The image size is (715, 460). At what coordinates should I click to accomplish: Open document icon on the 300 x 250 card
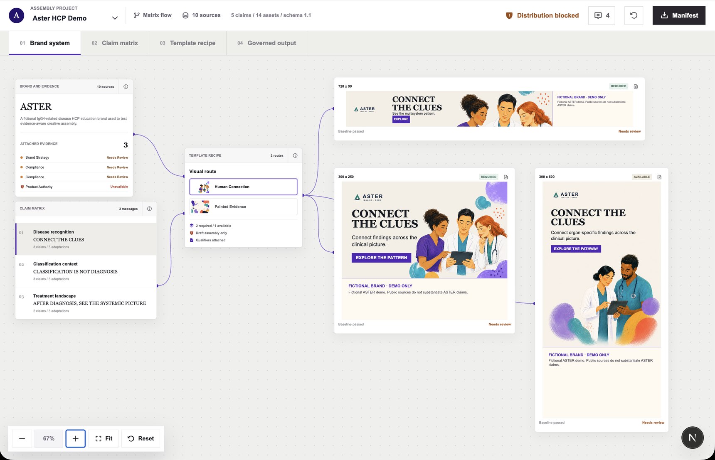[506, 177]
